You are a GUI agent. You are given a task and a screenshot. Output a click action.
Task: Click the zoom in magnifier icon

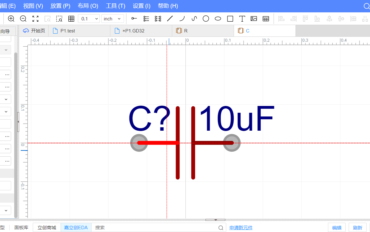(x=11, y=19)
